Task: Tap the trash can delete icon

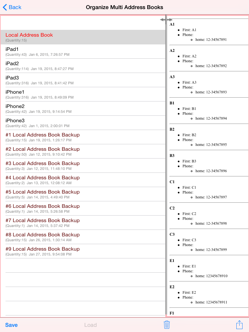Action: point(167,325)
